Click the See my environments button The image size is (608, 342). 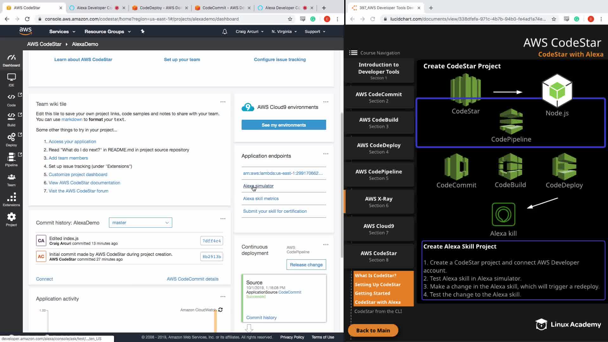(x=283, y=125)
